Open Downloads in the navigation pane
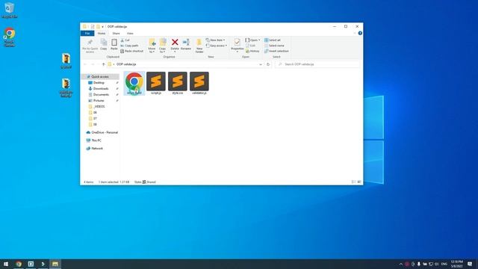478x269 pixels. coord(101,88)
